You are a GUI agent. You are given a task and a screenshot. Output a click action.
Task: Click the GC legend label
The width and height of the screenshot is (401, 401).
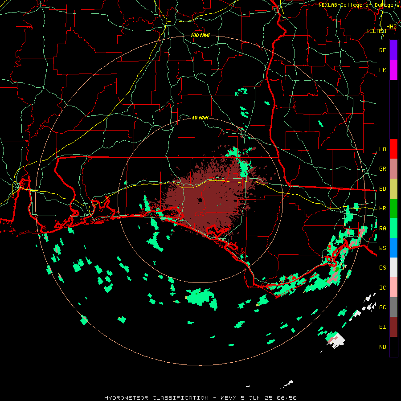point(383,307)
